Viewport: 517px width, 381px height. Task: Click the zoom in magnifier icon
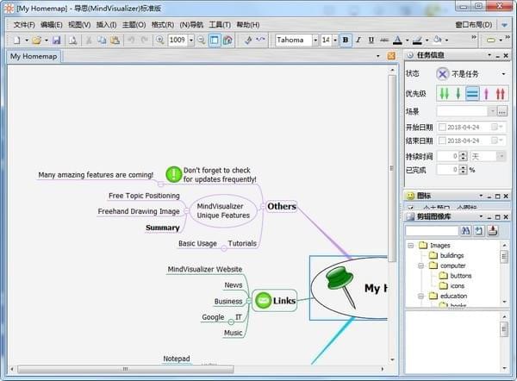coord(160,40)
